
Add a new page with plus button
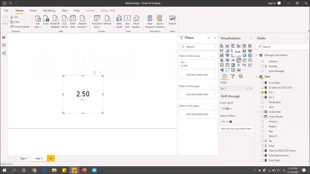[x=50, y=159]
